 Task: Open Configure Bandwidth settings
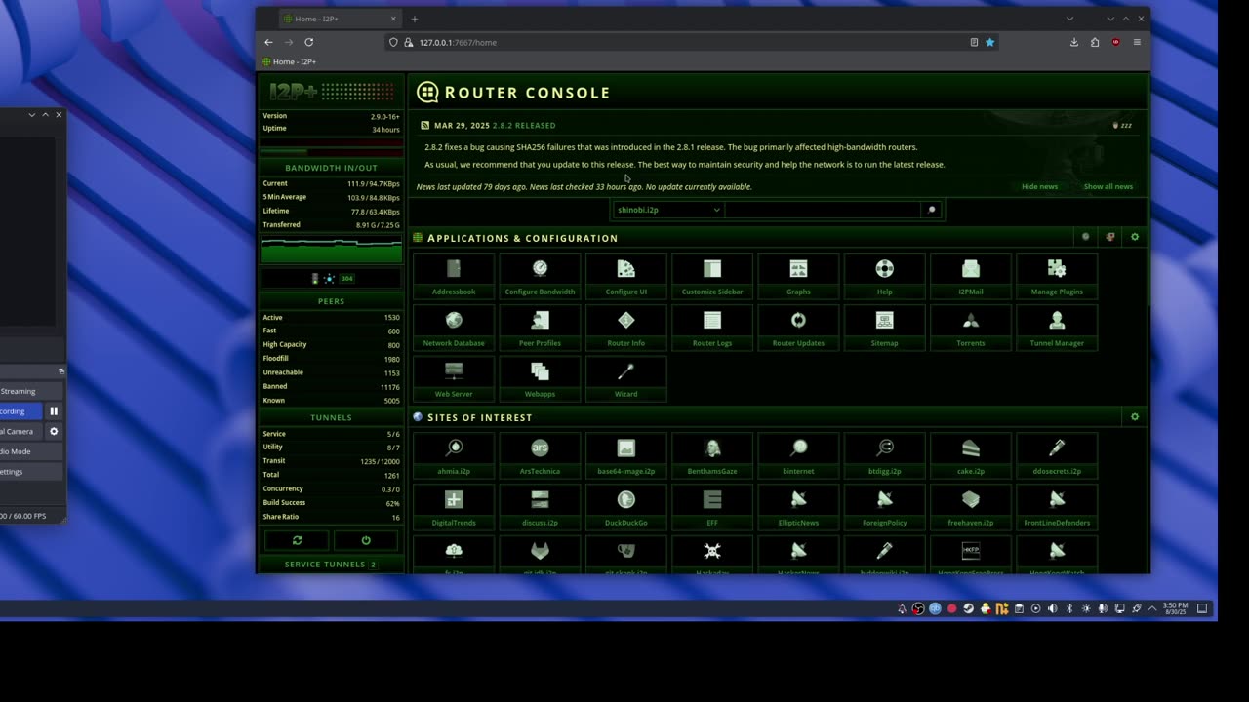click(x=540, y=276)
